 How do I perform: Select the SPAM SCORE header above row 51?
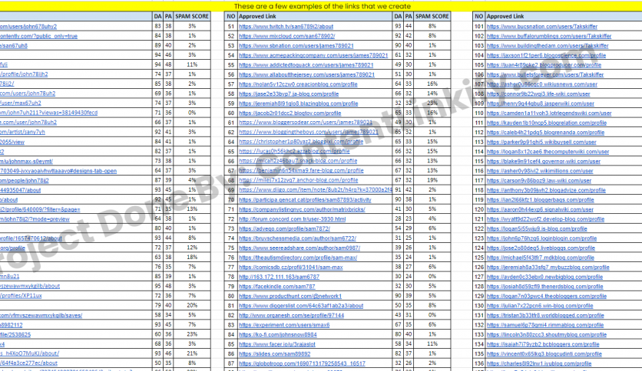(432, 16)
